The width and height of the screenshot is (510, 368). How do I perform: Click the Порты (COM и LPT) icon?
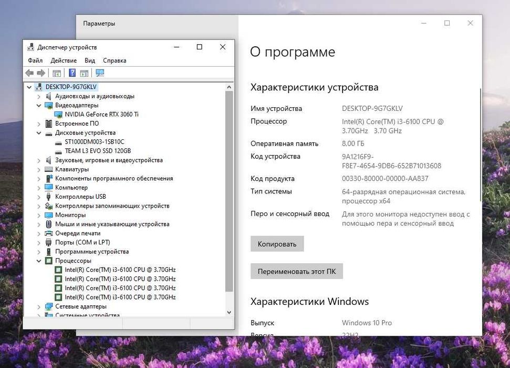coord(48,242)
